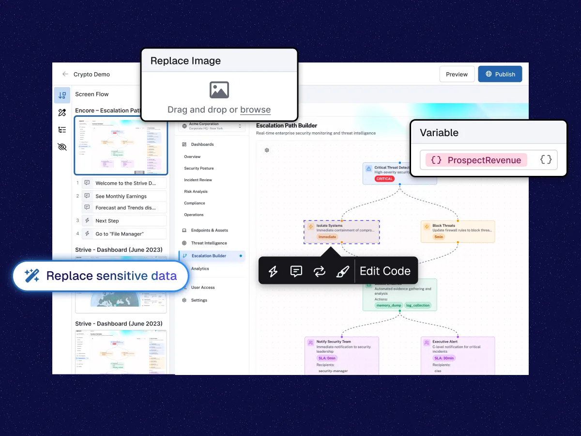This screenshot has height=436, width=581.
Task: Select step See Monthly Earnings
Action: tap(124, 196)
